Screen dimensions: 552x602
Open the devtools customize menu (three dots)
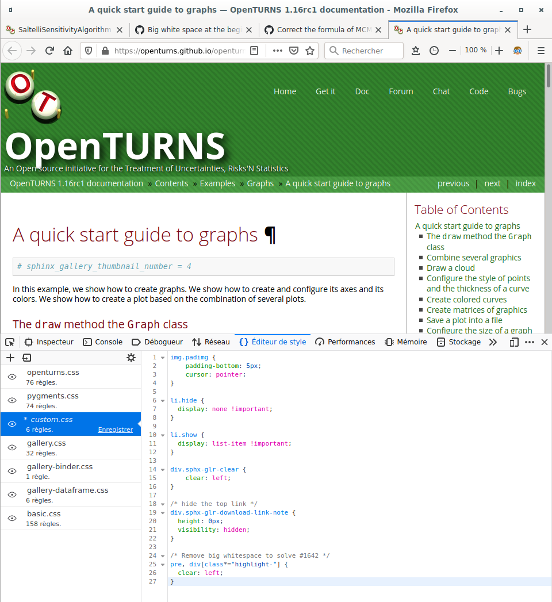click(529, 342)
